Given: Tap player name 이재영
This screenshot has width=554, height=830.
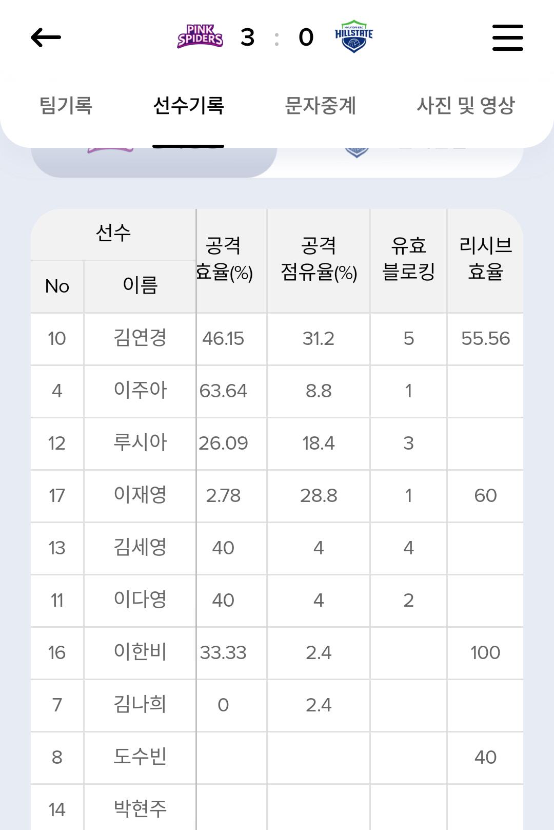Looking at the screenshot, I should point(140,495).
